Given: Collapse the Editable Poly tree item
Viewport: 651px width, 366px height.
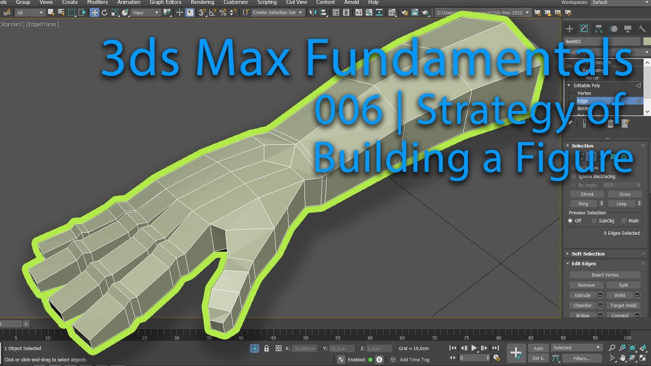Looking at the screenshot, I should (x=569, y=85).
